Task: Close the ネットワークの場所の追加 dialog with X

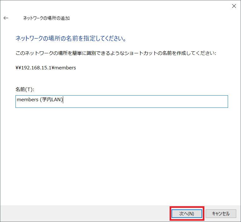Action: [234, 6]
